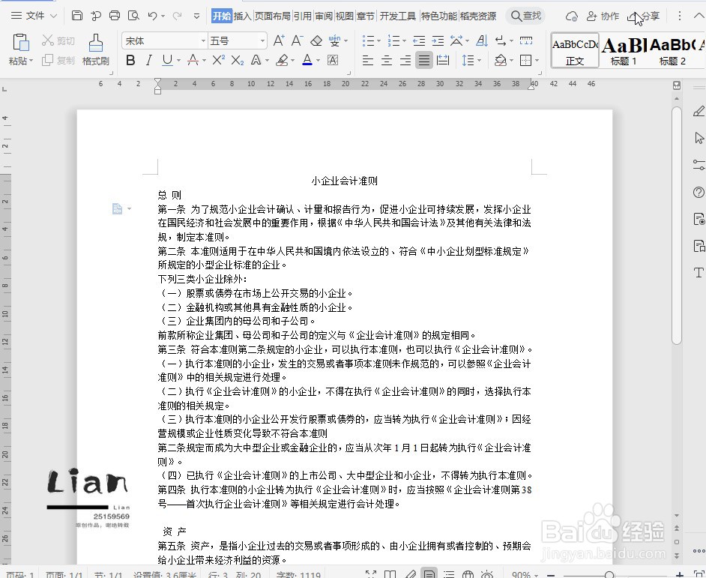Toggle eye protection mode icon
Screen dimensions: 706x578
click(486, 575)
